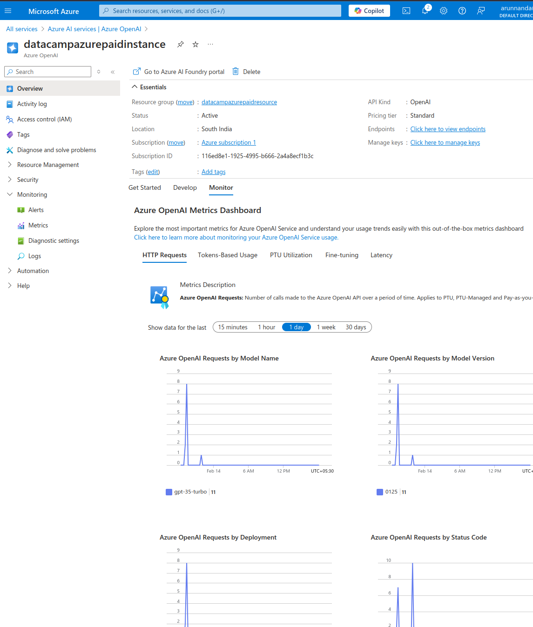Click the 0125 legend color swatch
The width and height of the screenshot is (533, 627).
tap(380, 492)
